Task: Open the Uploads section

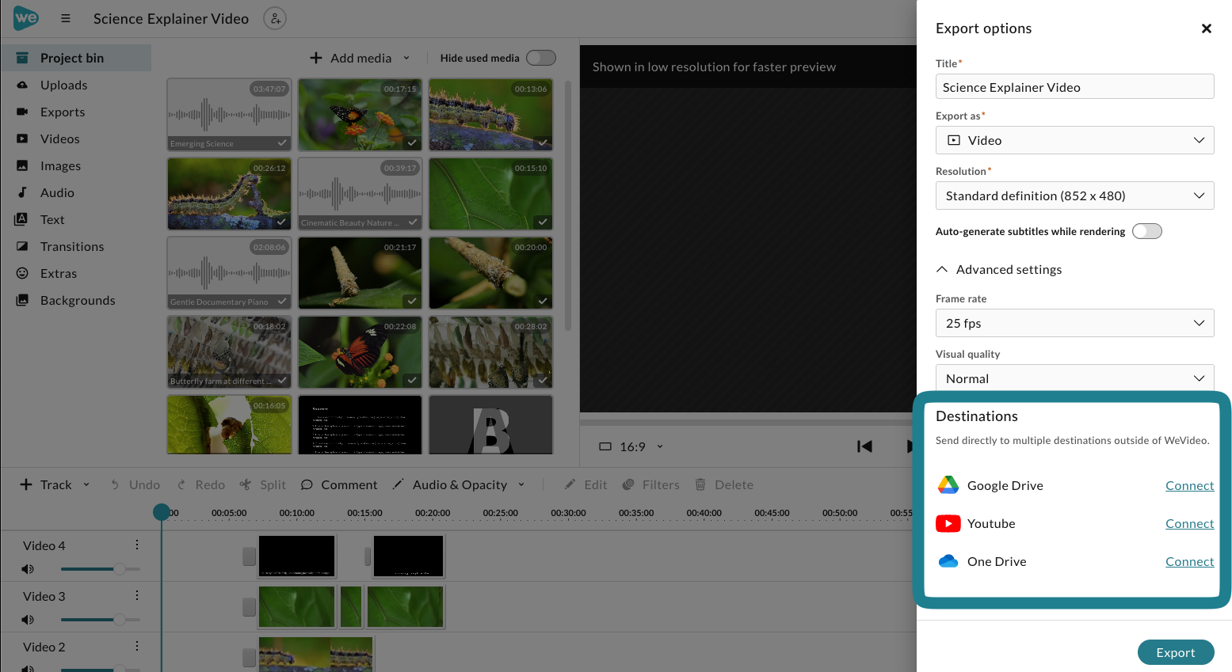Action: 63,85
